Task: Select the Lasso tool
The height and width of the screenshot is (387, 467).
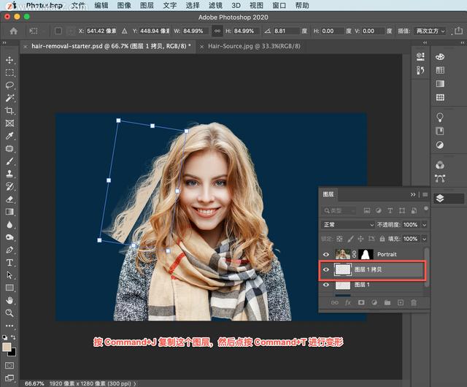Action: point(9,85)
